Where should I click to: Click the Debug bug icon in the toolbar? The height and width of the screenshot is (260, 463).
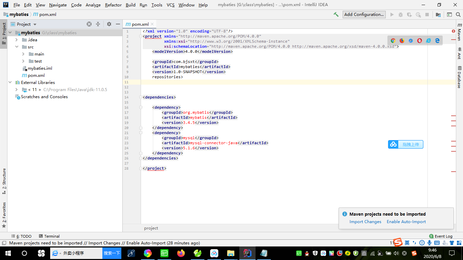tap(401, 15)
